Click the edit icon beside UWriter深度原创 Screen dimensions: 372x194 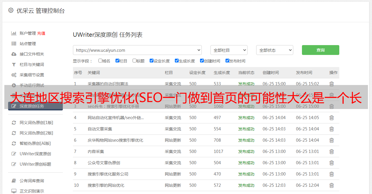(x=14, y=154)
